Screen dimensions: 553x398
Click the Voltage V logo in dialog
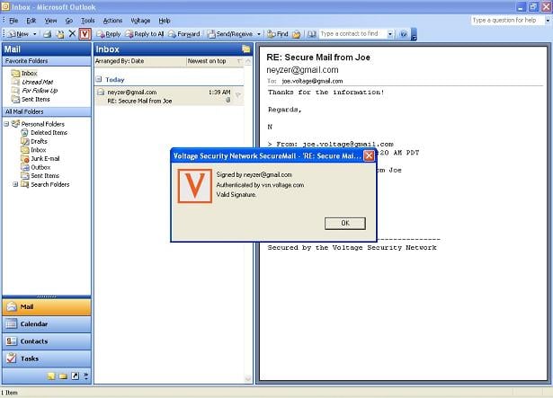click(x=195, y=186)
